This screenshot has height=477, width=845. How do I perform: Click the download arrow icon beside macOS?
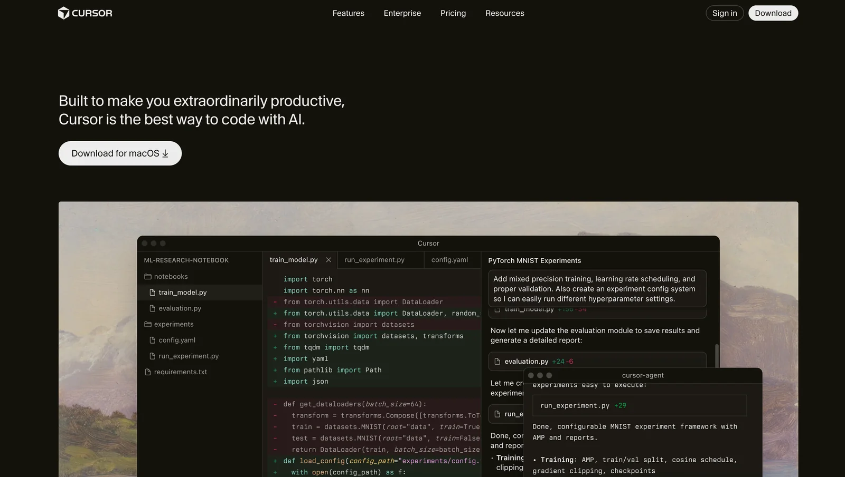coord(165,153)
